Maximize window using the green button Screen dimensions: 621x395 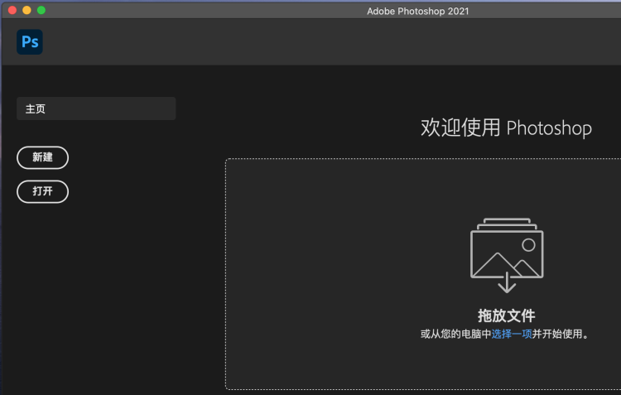[41, 10]
